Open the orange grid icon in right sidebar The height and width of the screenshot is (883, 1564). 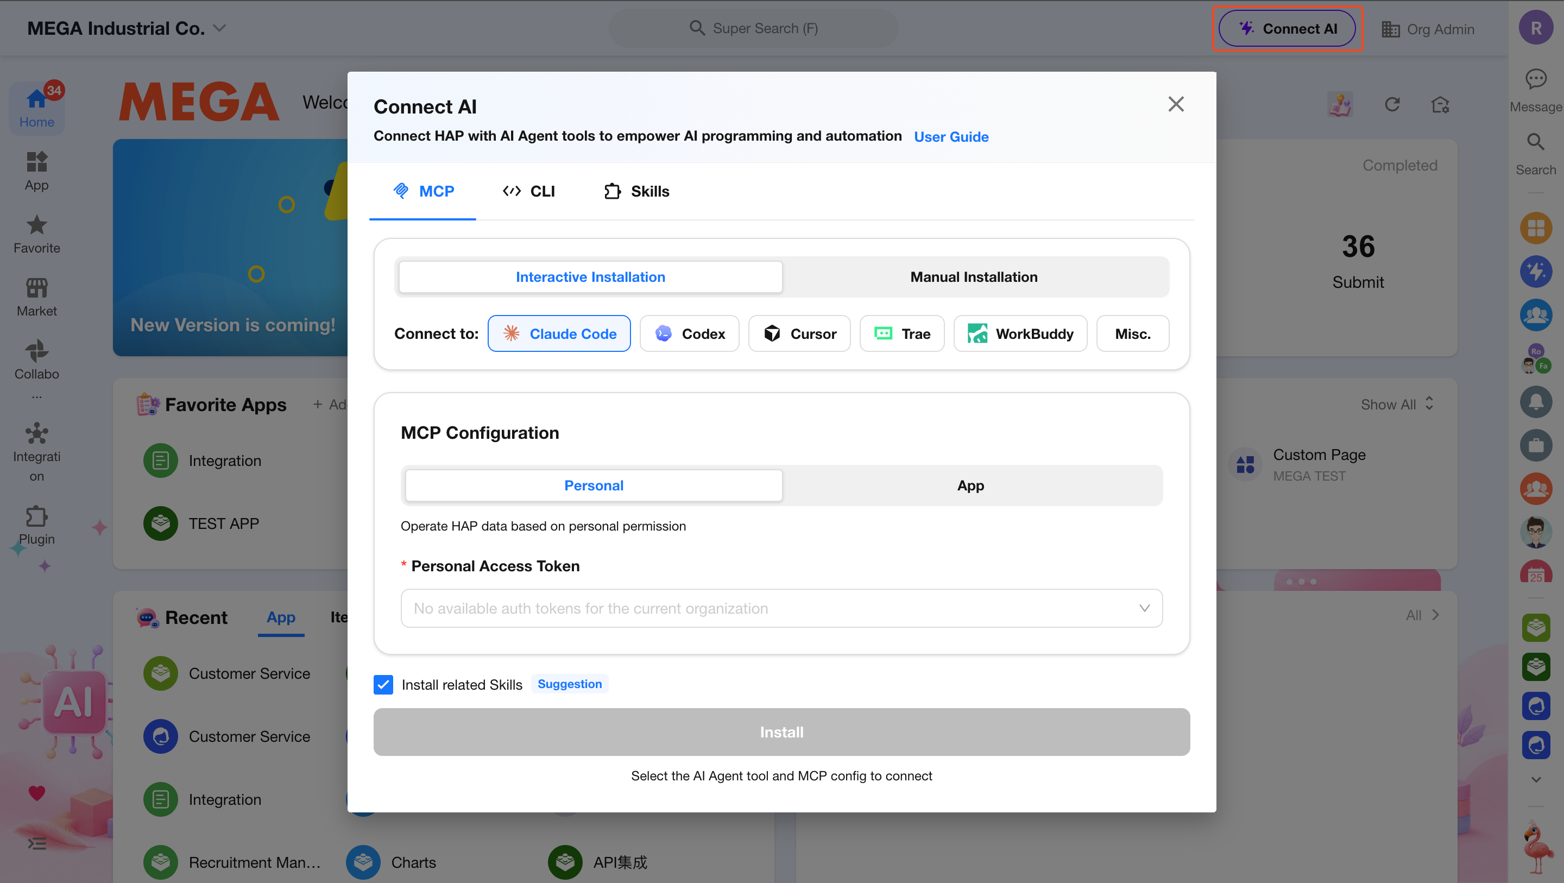tap(1536, 228)
